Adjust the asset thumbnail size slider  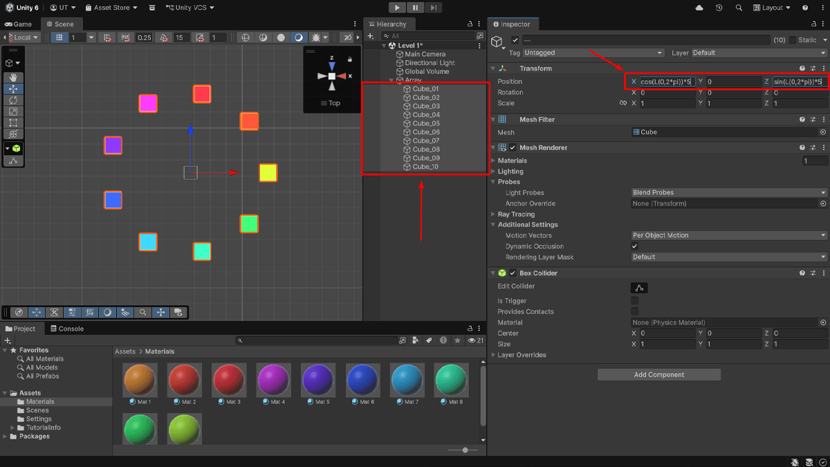pyautogui.click(x=463, y=450)
